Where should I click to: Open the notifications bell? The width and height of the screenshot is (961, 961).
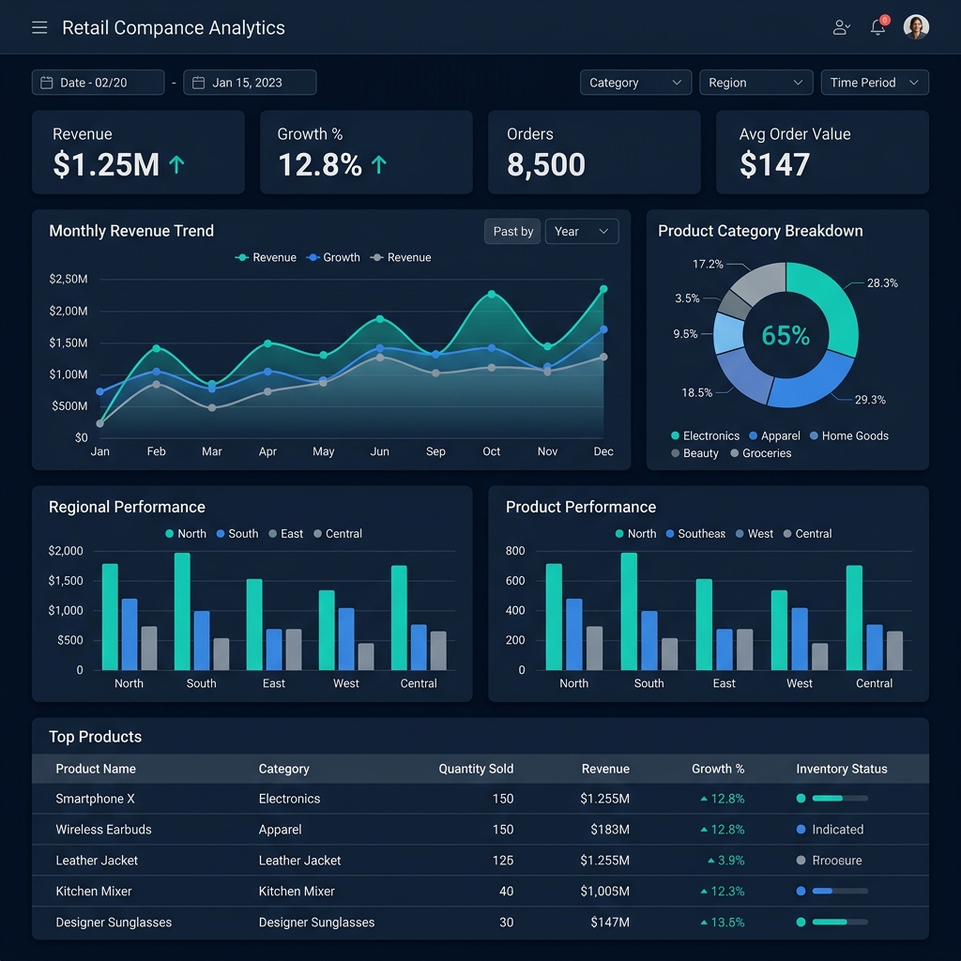[877, 27]
